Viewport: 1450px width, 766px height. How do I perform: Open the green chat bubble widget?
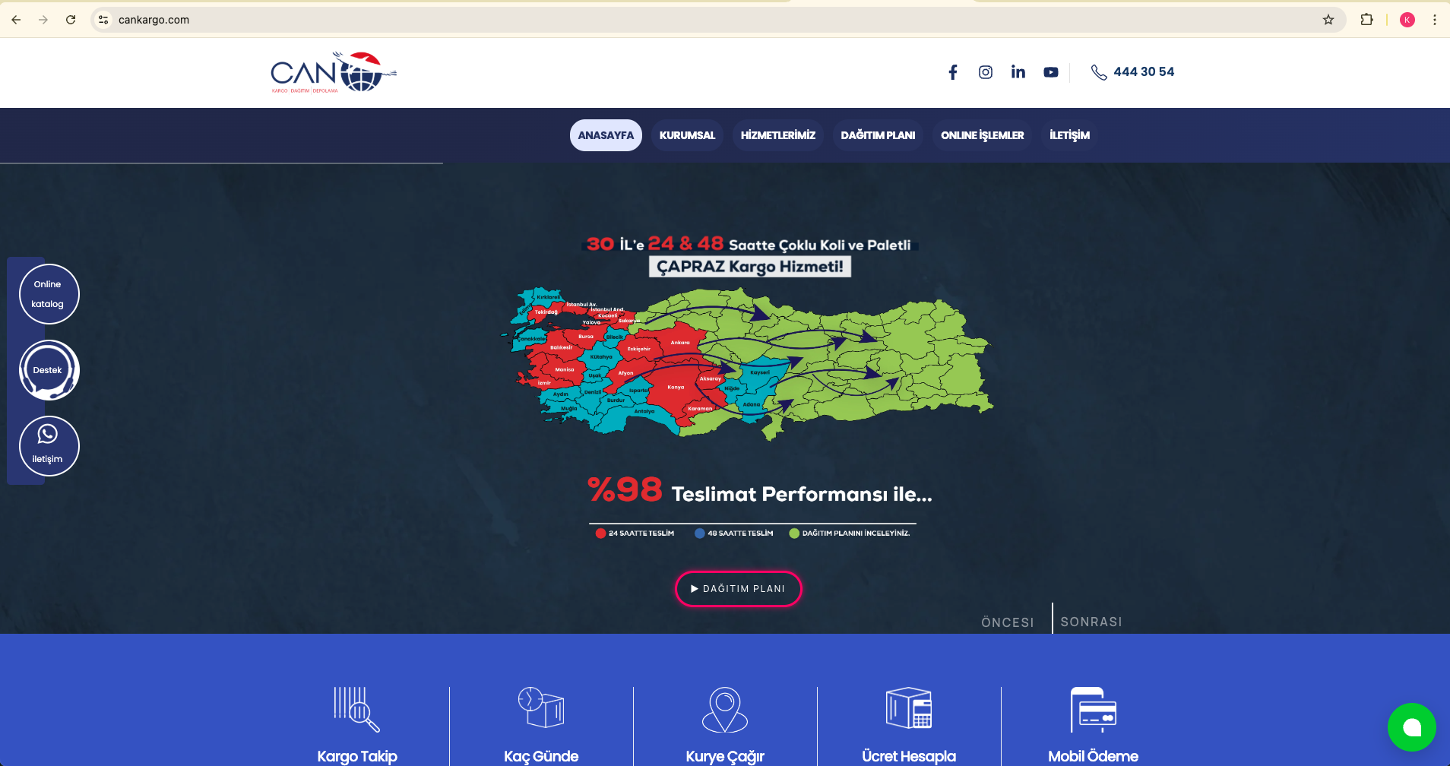1412,727
